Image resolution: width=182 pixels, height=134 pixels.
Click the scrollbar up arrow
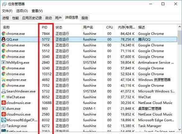[x=180, y=27]
